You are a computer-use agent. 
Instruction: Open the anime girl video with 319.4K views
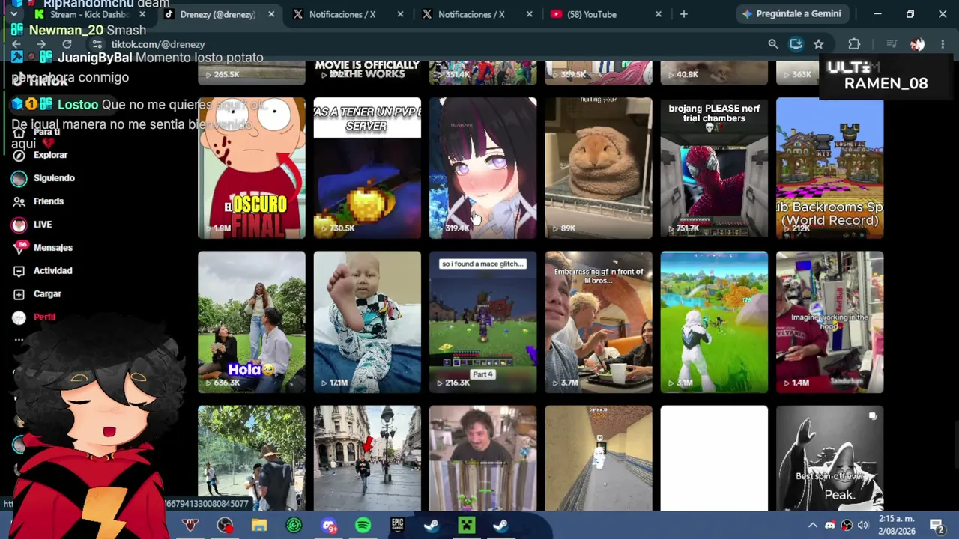click(x=482, y=168)
